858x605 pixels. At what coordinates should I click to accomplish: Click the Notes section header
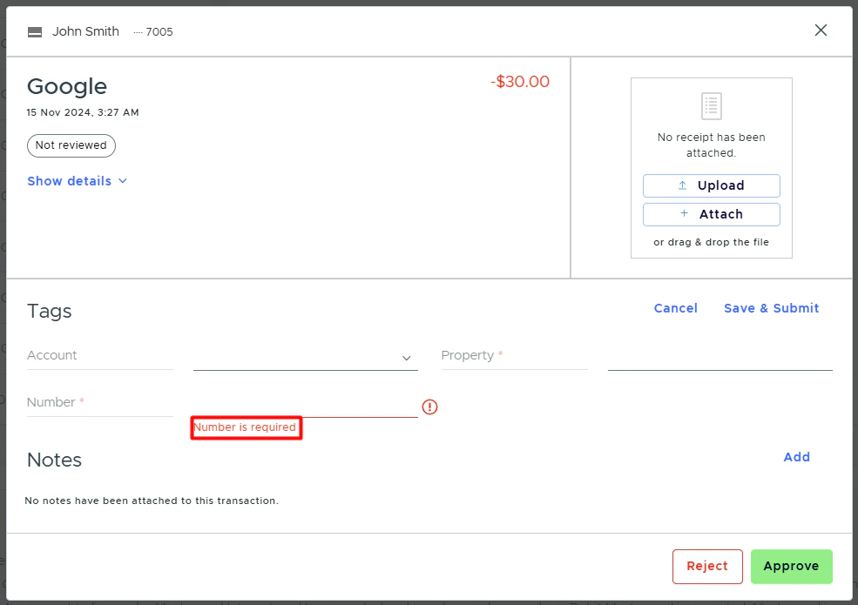click(x=54, y=460)
